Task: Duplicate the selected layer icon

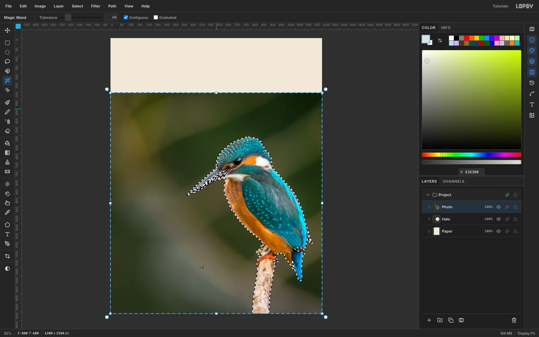Action: click(451, 320)
